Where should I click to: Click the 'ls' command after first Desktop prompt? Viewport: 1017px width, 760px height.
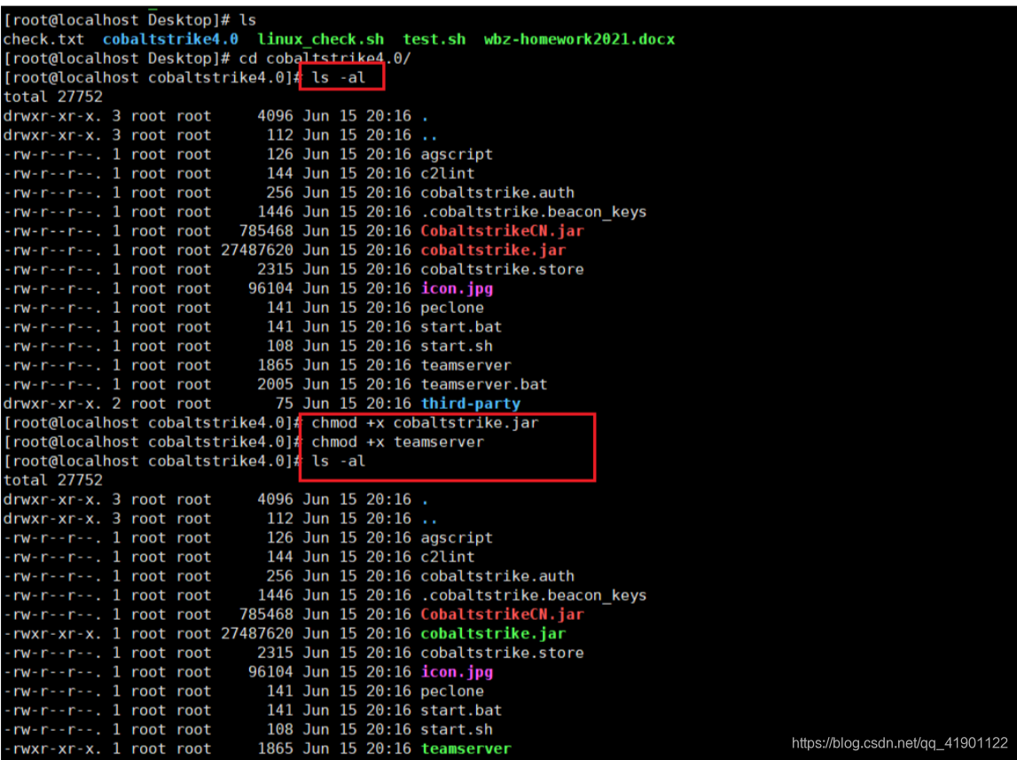click(247, 20)
